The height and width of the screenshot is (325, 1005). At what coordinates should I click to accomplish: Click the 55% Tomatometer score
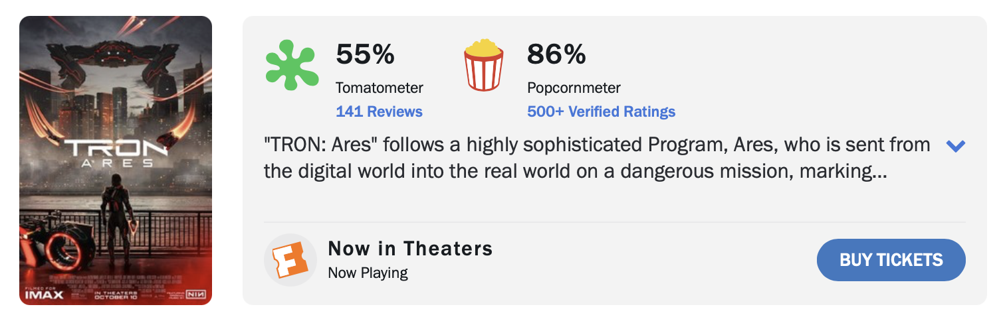coord(365,54)
